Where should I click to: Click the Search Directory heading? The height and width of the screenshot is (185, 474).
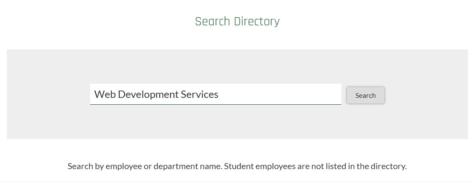(237, 21)
